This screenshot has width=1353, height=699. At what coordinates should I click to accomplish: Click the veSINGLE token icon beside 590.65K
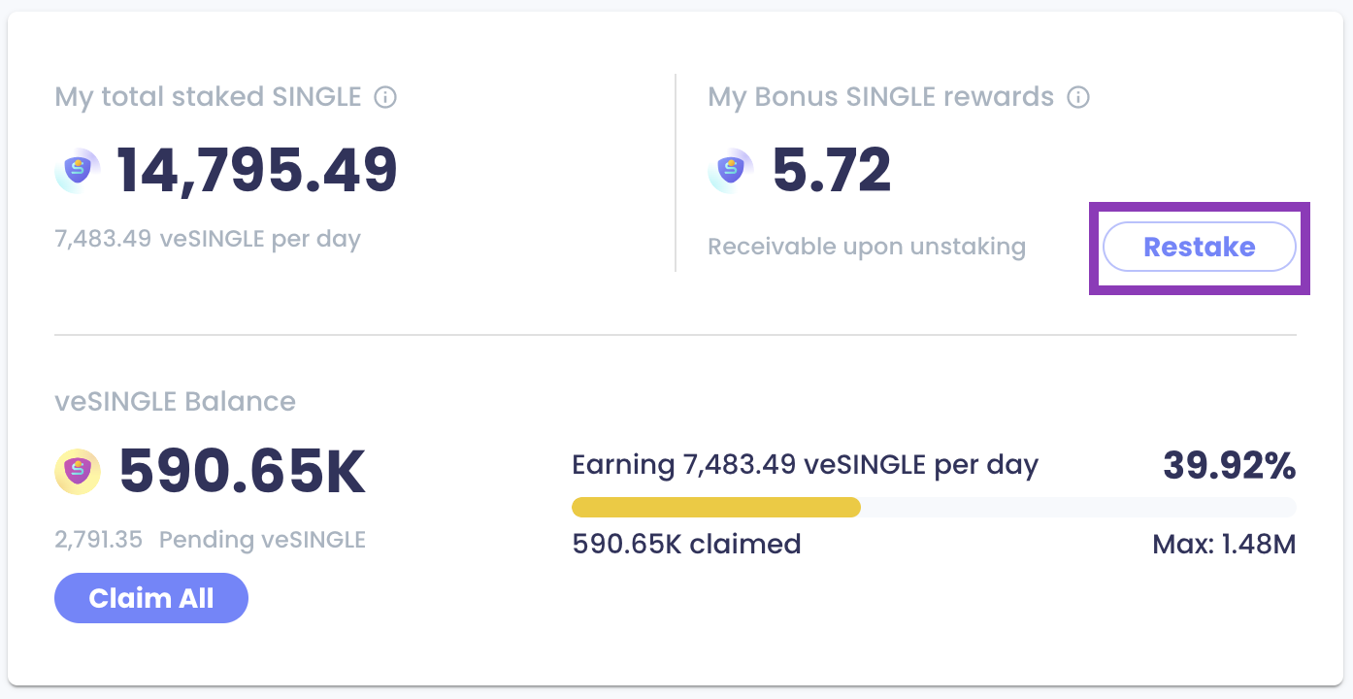coord(78,473)
